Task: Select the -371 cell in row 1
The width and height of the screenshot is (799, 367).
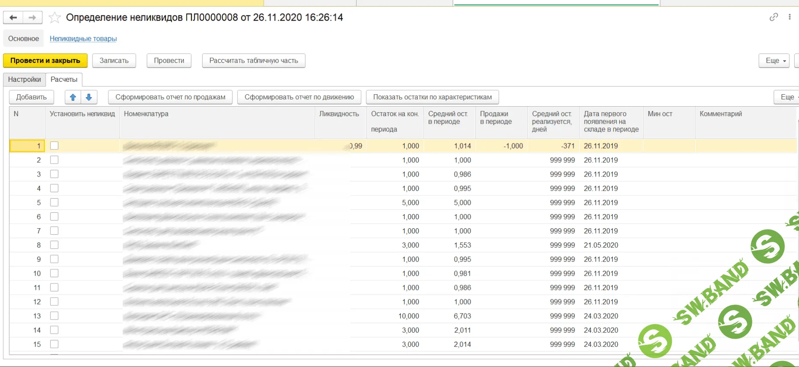Action: click(553, 146)
